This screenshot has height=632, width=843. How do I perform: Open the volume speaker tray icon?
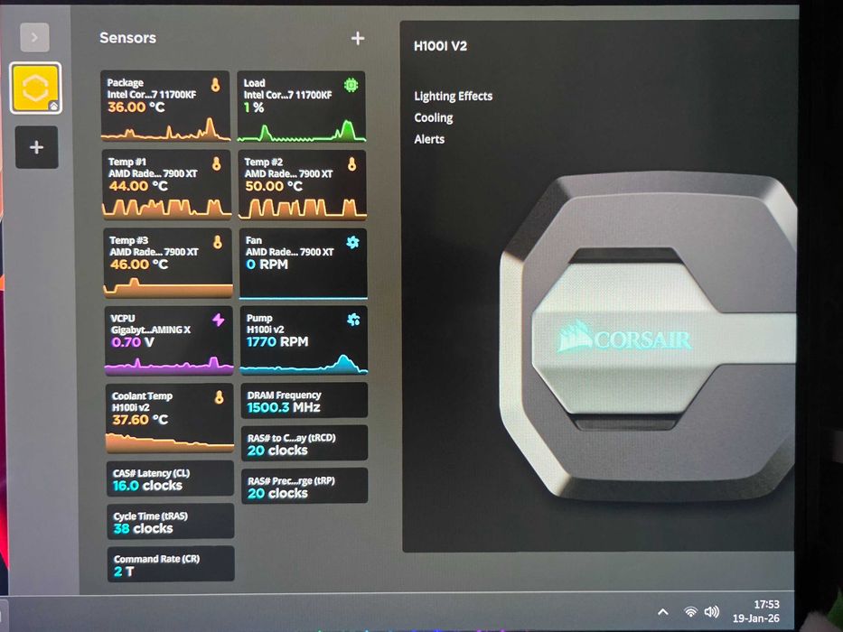pyautogui.click(x=712, y=611)
